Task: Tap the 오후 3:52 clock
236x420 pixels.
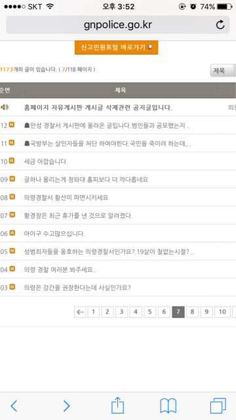Action: pyautogui.click(x=118, y=7)
